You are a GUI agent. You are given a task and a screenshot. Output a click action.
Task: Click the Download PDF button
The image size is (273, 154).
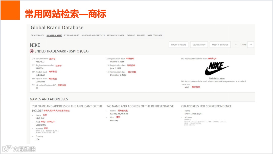[199, 45]
